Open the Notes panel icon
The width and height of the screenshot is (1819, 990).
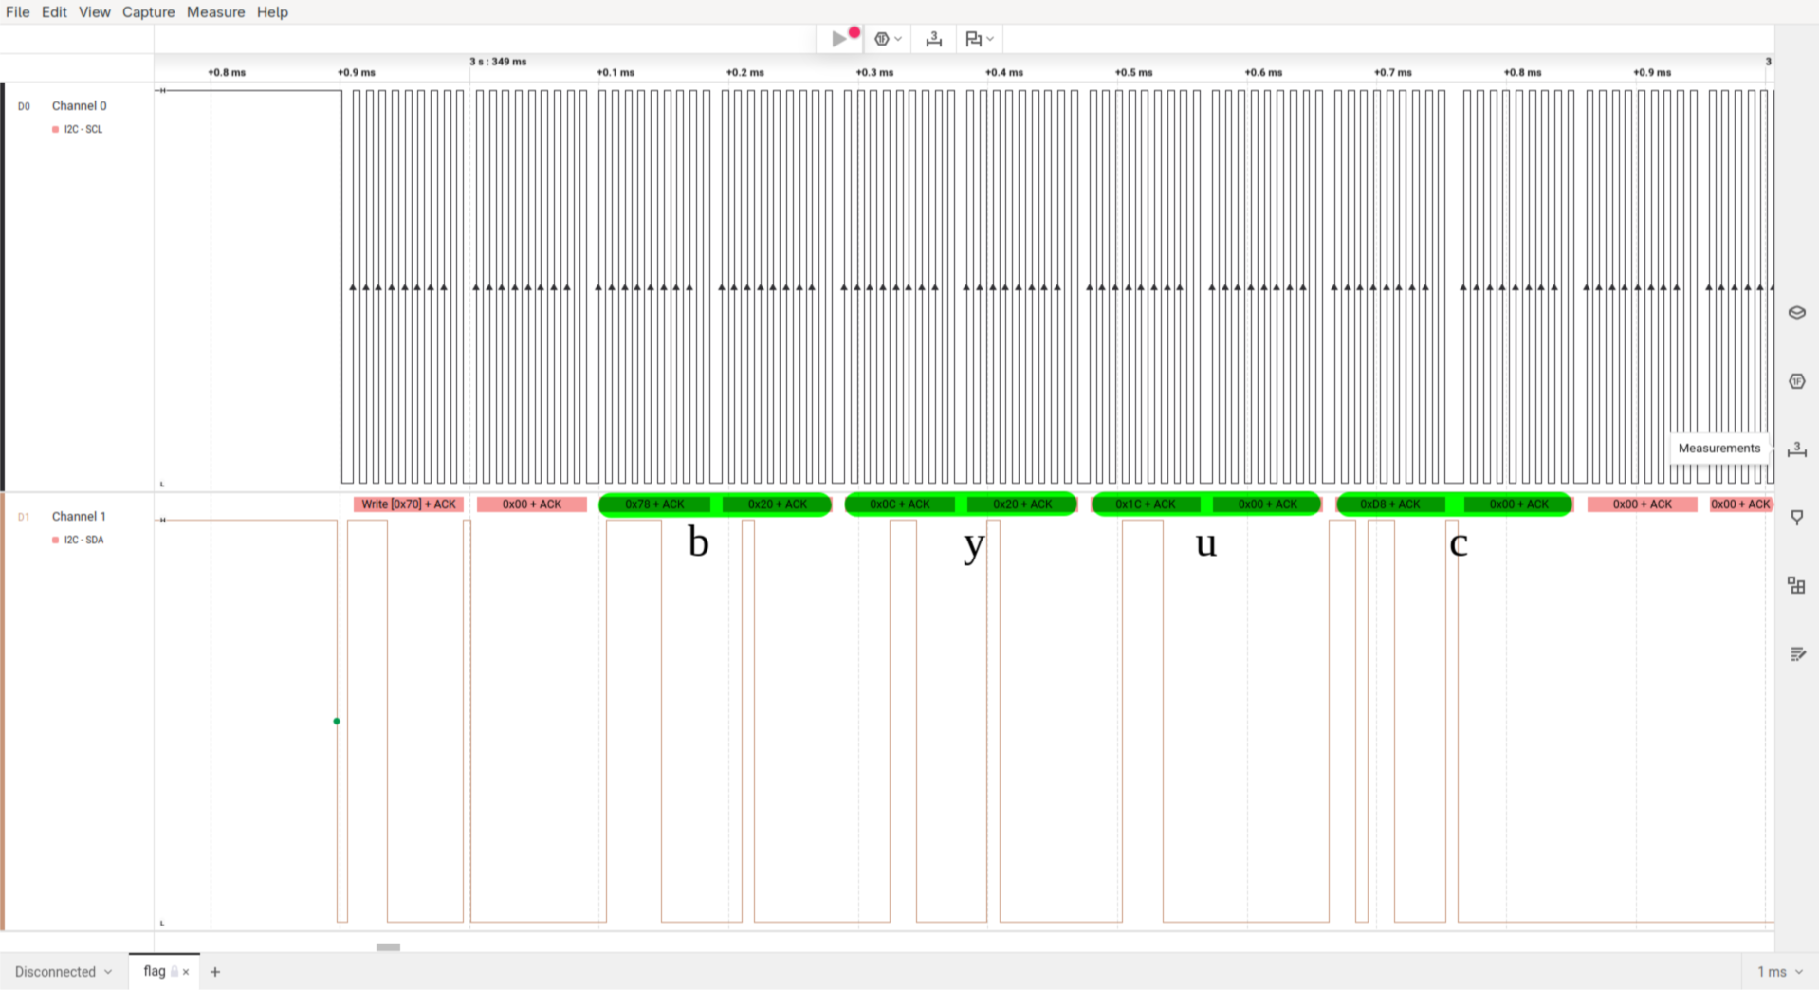(x=1796, y=654)
